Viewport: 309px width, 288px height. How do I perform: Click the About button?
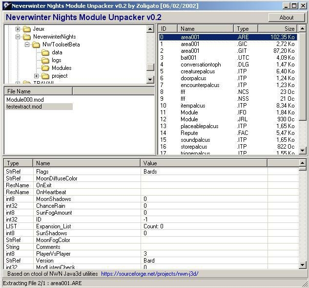pos(286,17)
